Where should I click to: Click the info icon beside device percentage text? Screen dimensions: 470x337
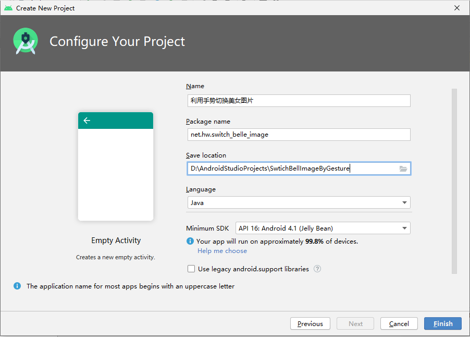coord(190,241)
